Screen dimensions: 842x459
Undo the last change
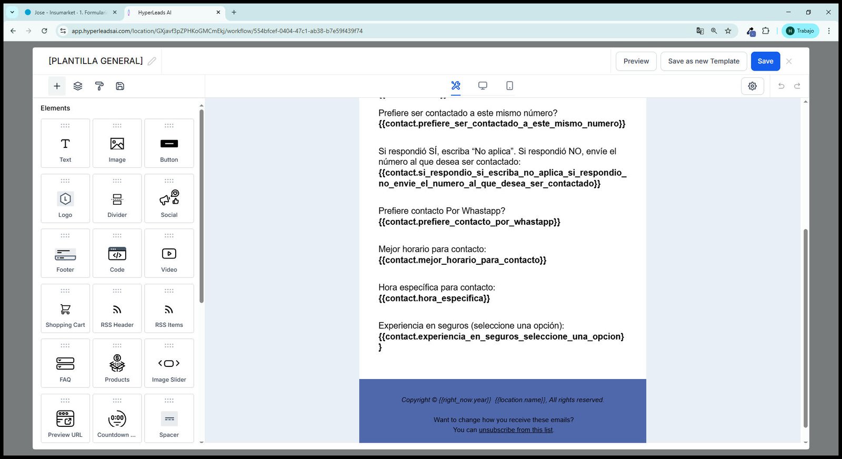[781, 86]
